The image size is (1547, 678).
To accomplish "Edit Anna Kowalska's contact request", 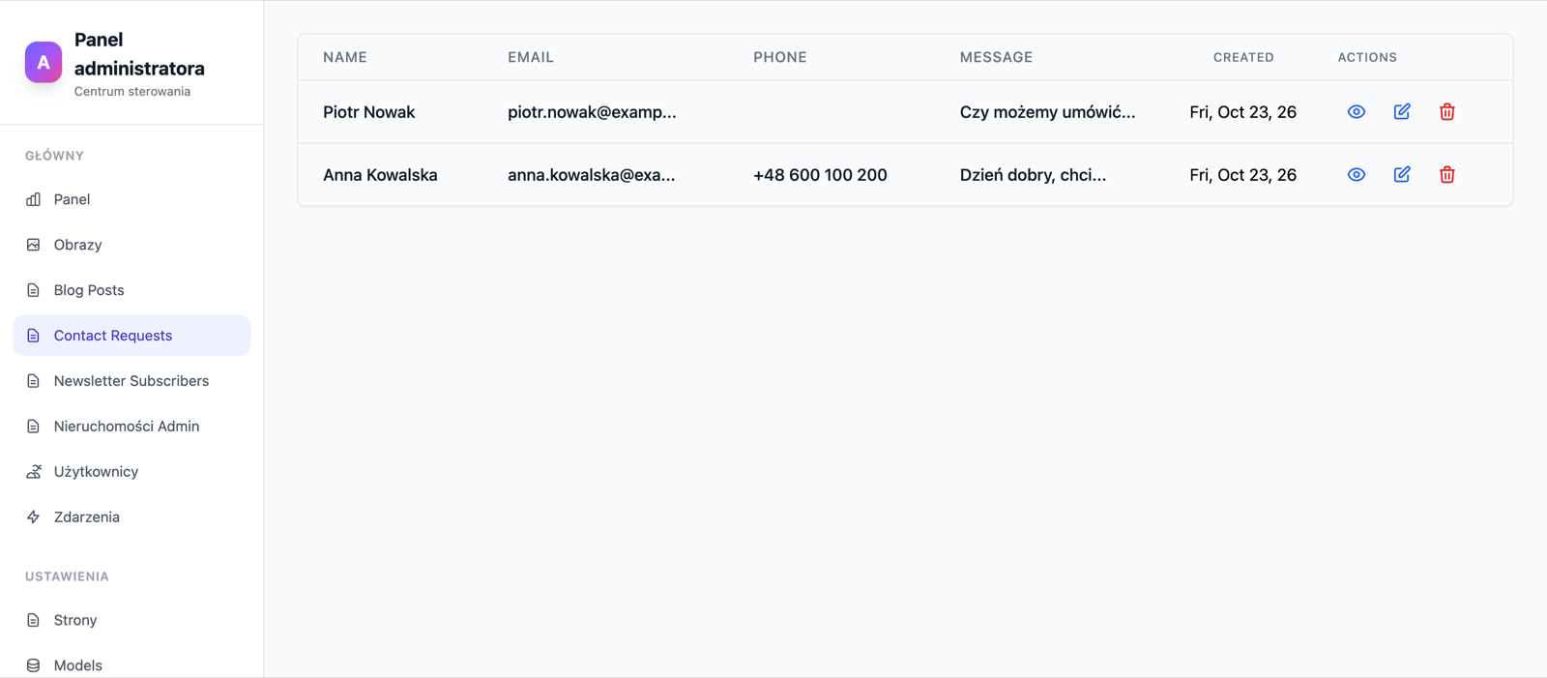I will click(x=1402, y=175).
